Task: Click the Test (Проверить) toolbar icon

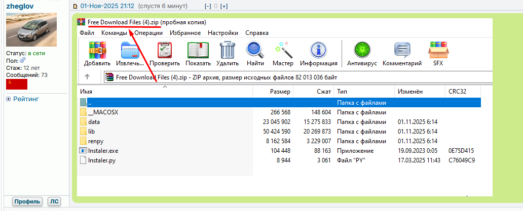Action: click(165, 51)
